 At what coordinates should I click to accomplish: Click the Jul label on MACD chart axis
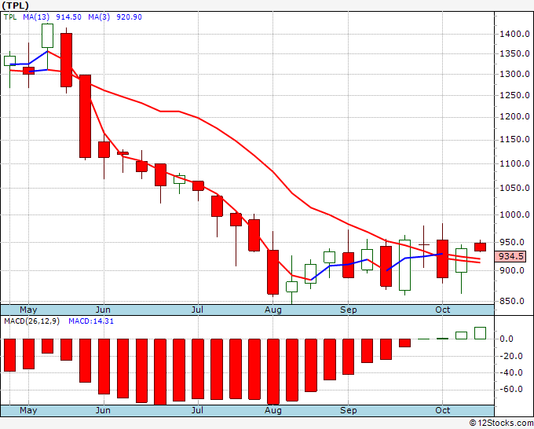click(x=197, y=410)
